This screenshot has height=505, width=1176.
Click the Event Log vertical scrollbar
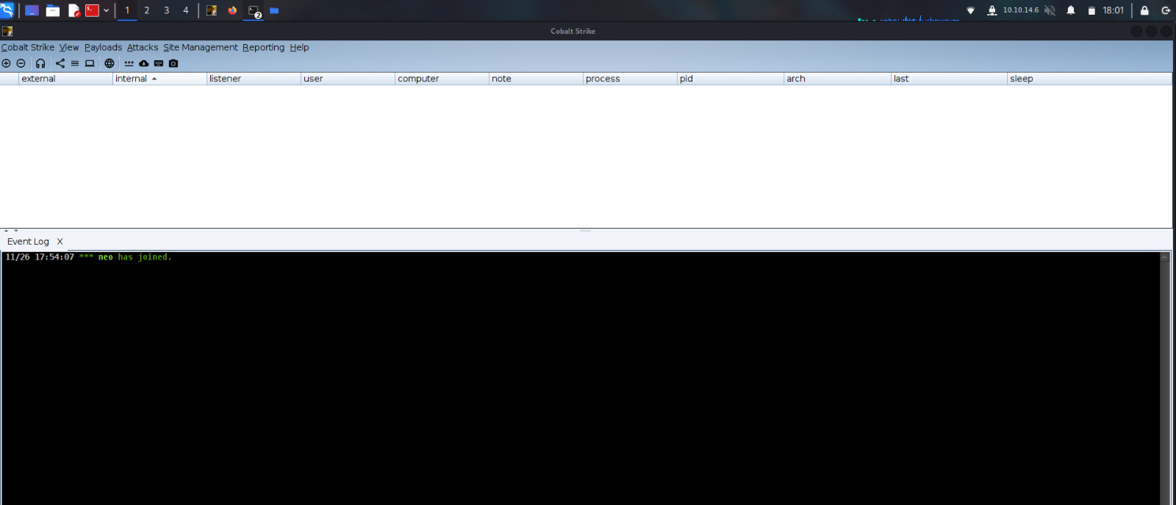point(1165,378)
